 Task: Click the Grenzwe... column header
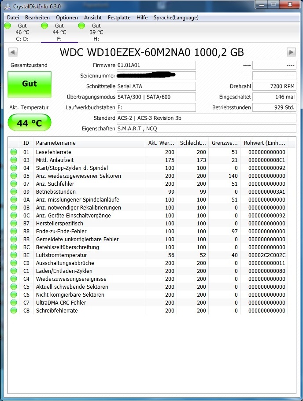click(225, 143)
